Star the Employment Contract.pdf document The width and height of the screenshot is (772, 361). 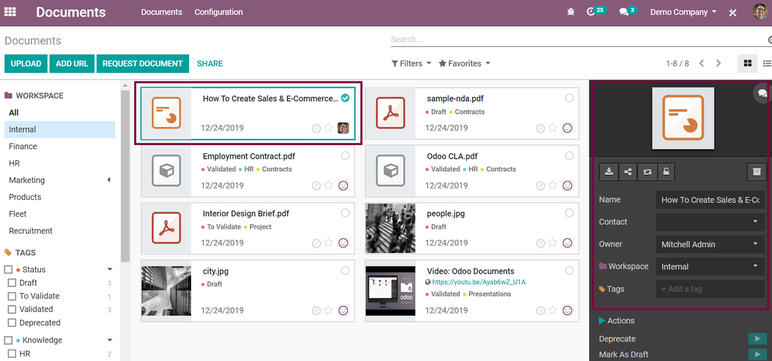(x=329, y=186)
